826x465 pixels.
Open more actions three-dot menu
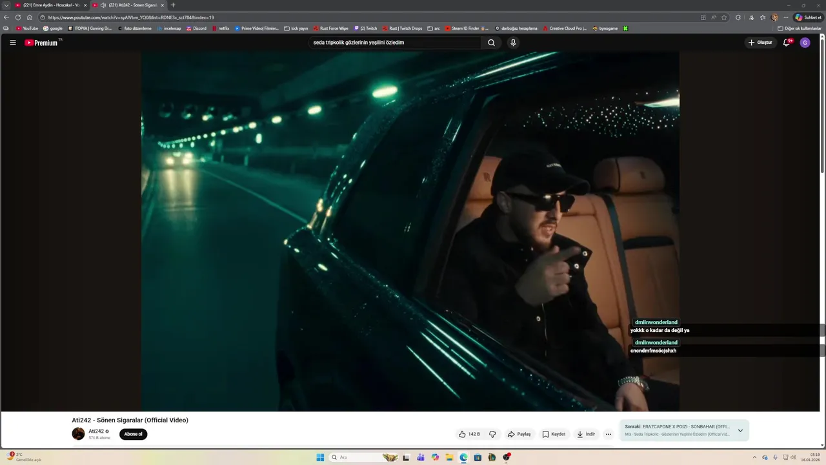[x=608, y=434]
